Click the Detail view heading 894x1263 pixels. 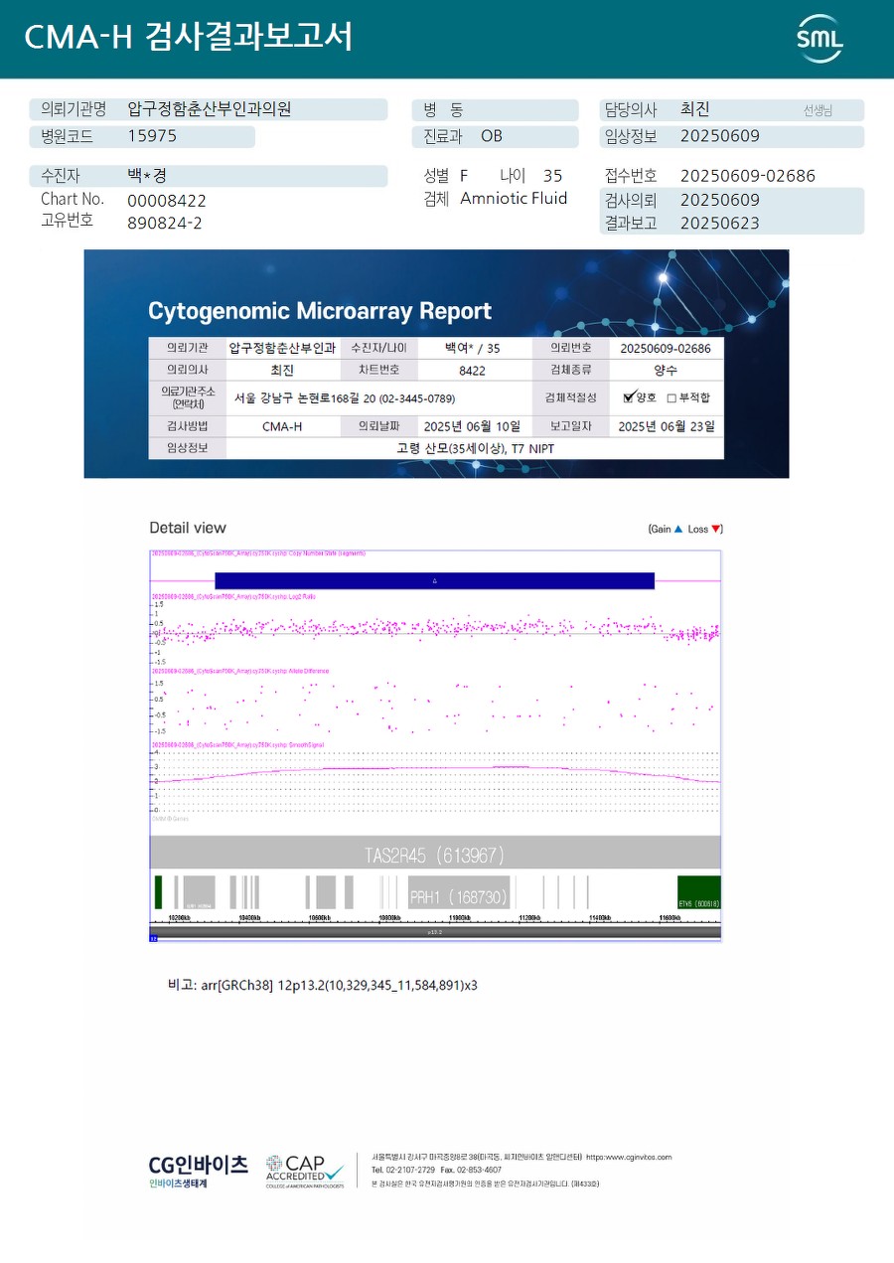[188, 528]
